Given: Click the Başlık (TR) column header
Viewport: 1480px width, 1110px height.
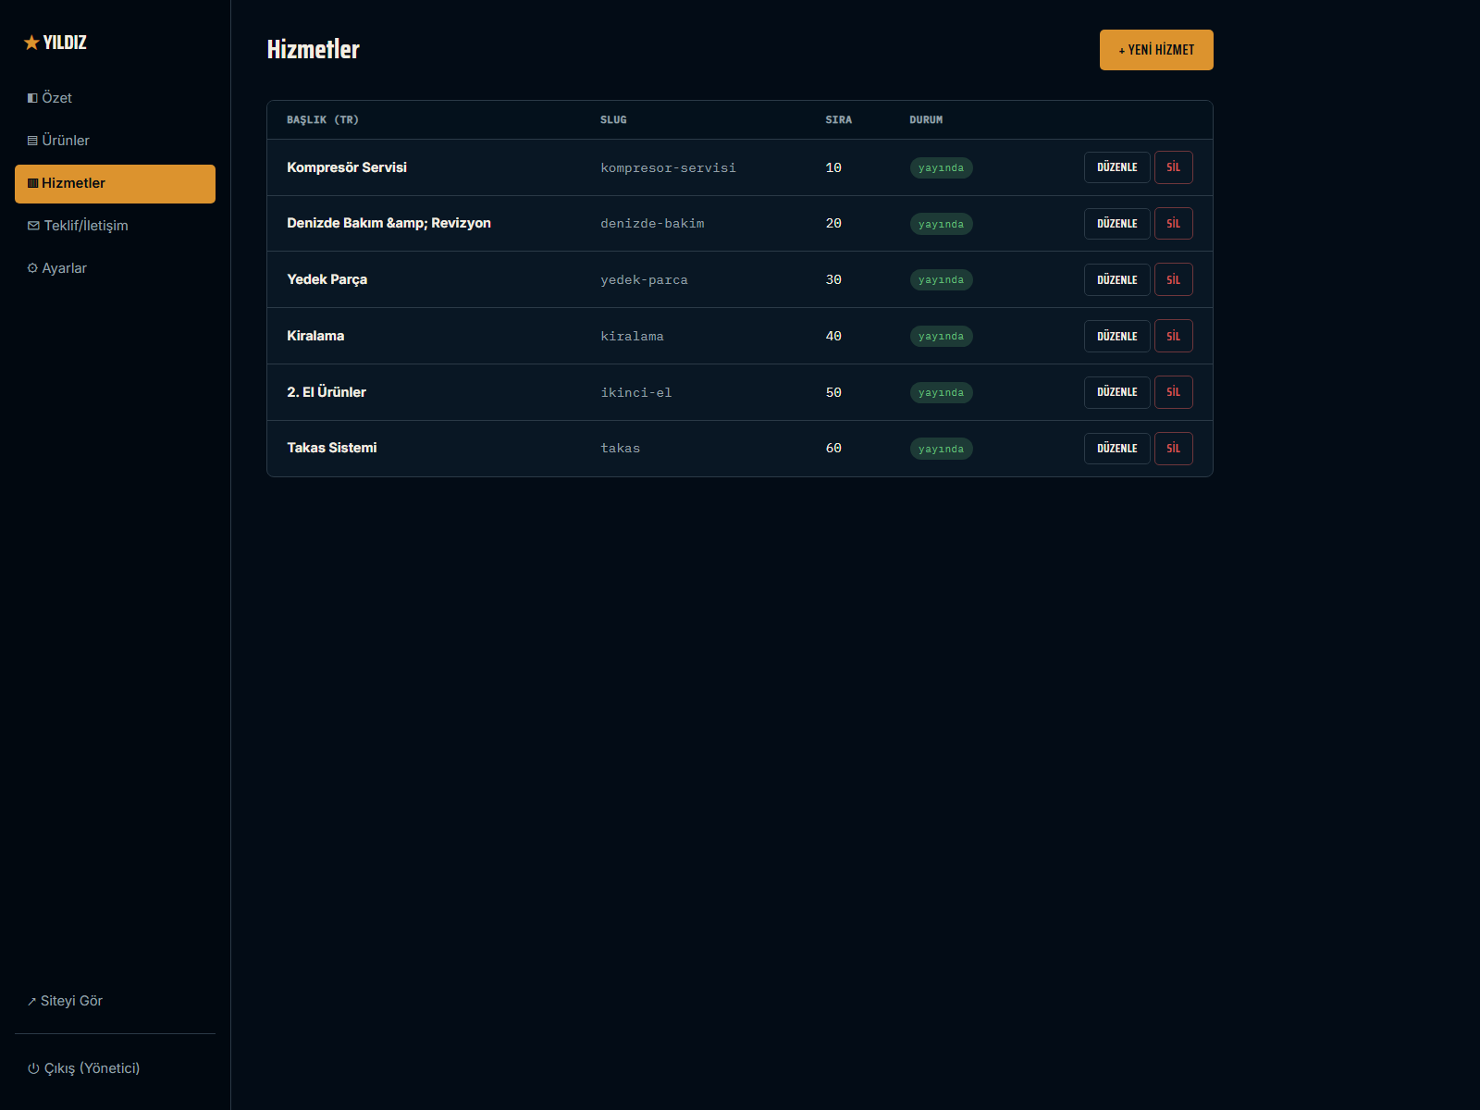Looking at the screenshot, I should [323, 120].
